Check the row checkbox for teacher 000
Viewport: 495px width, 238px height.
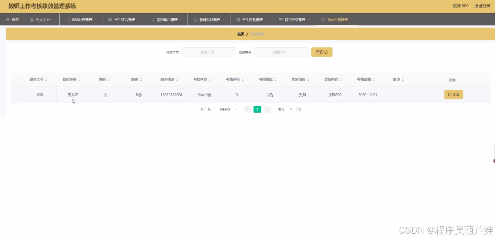[x=17, y=94]
